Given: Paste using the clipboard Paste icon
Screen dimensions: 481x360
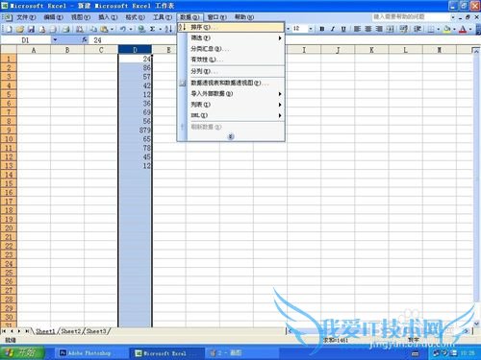Looking at the screenshot, I should 104,29.
